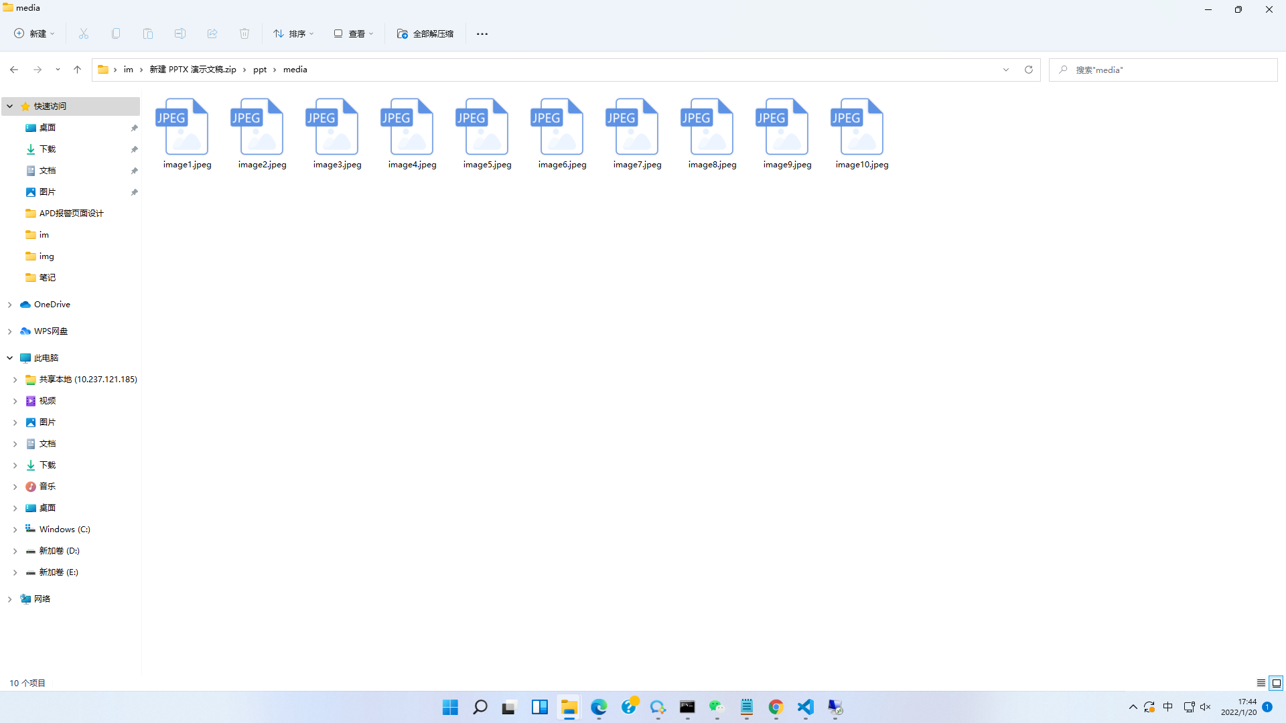Click the Rename icon in toolbar
Image resolution: width=1286 pixels, height=723 pixels.
[x=180, y=33]
